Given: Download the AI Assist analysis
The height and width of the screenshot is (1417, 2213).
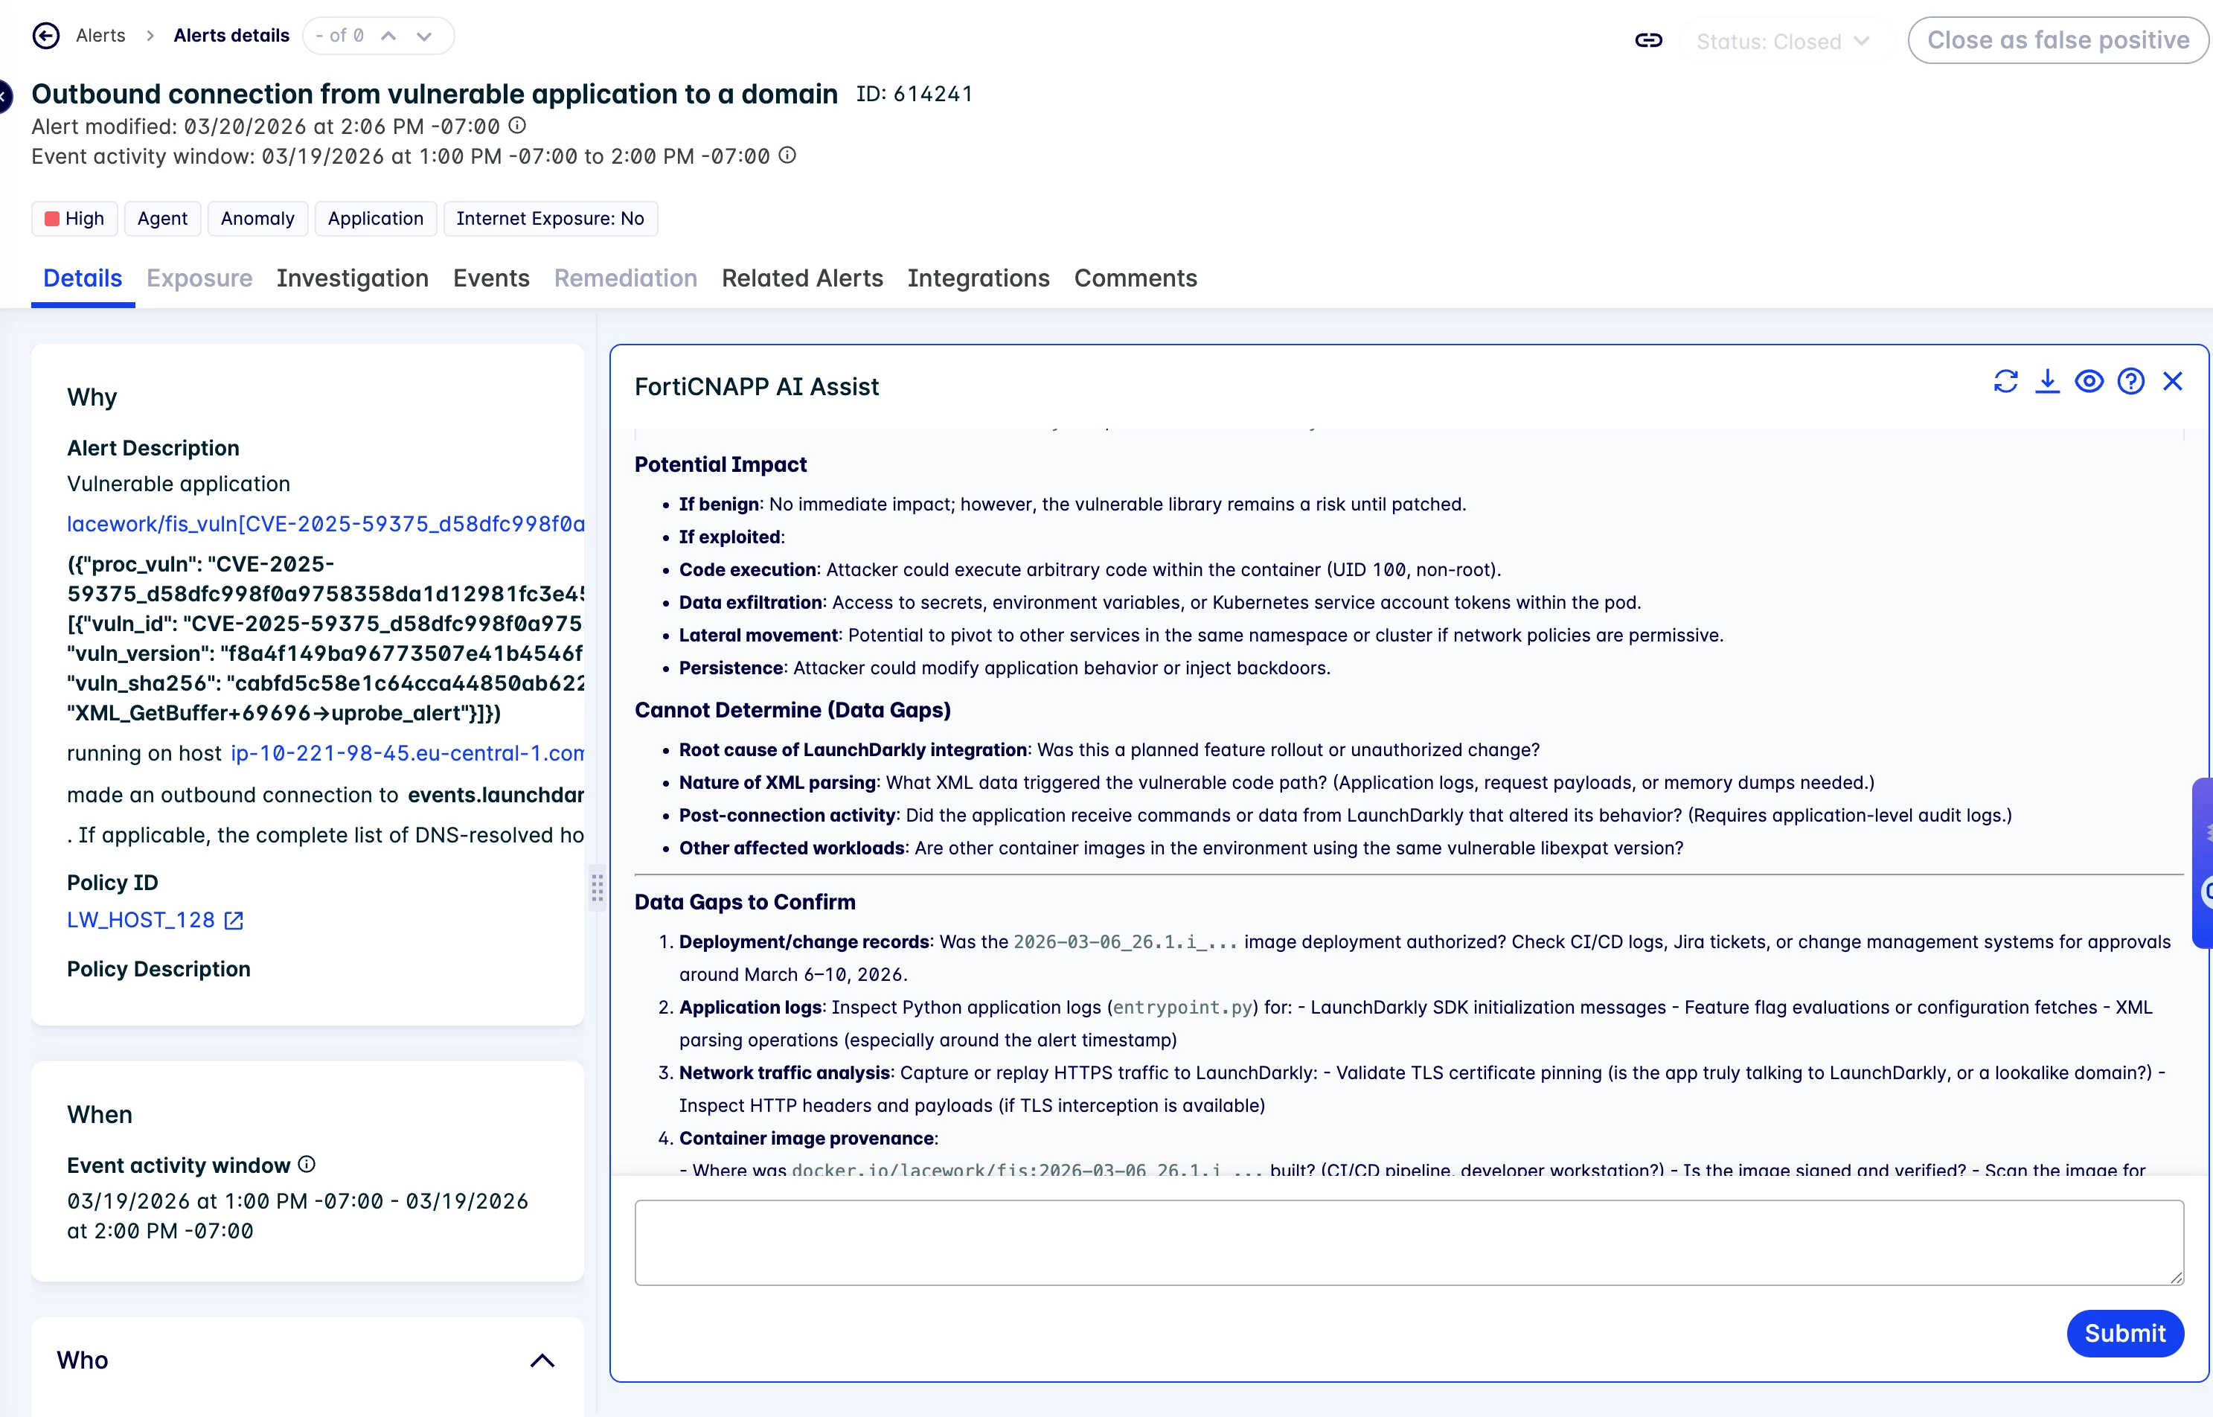Looking at the screenshot, I should [x=2048, y=381].
